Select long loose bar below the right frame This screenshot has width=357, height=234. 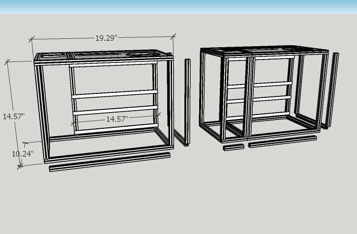click(x=282, y=142)
